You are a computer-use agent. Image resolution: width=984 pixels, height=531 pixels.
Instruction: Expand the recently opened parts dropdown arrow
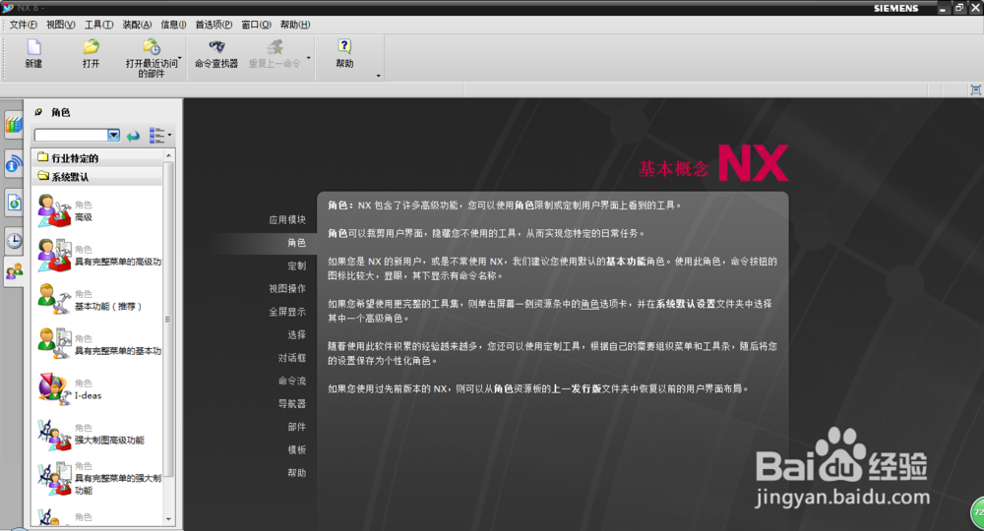(181, 58)
